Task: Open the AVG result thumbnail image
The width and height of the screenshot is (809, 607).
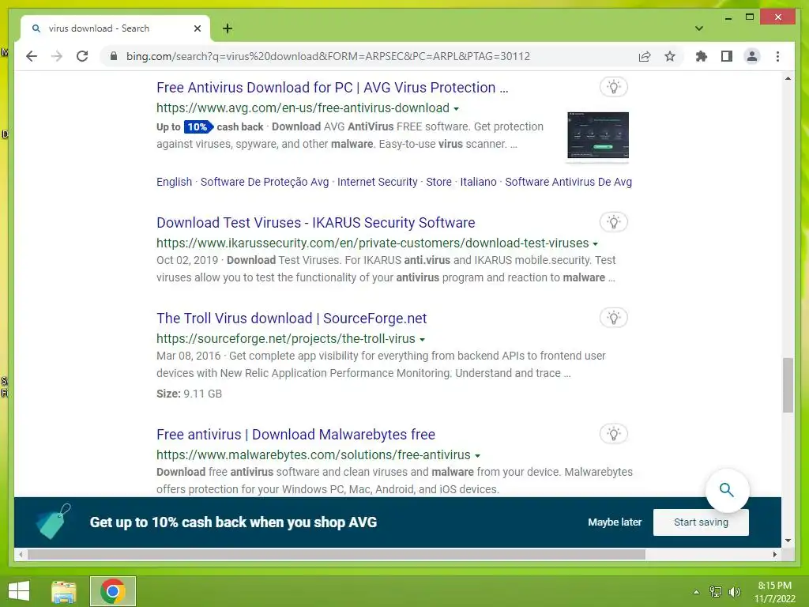Action: tap(598, 135)
